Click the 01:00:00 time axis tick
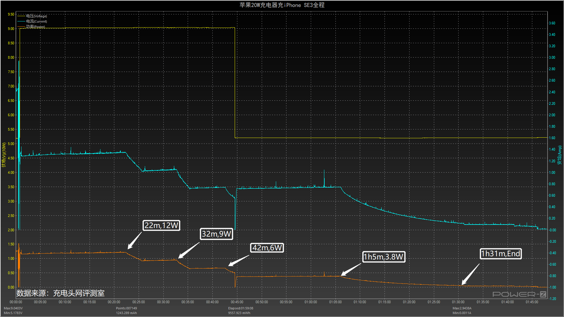The width and height of the screenshot is (564, 317). click(x=311, y=302)
